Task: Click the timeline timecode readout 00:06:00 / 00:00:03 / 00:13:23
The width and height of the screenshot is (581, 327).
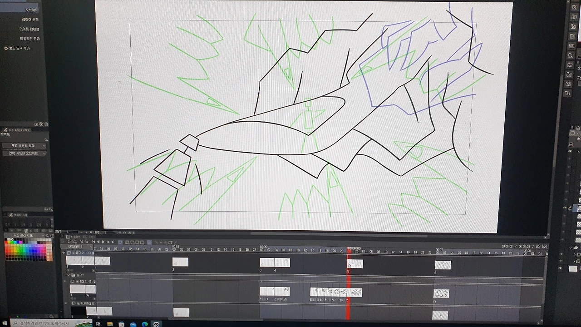Action: [x=524, y=246]
